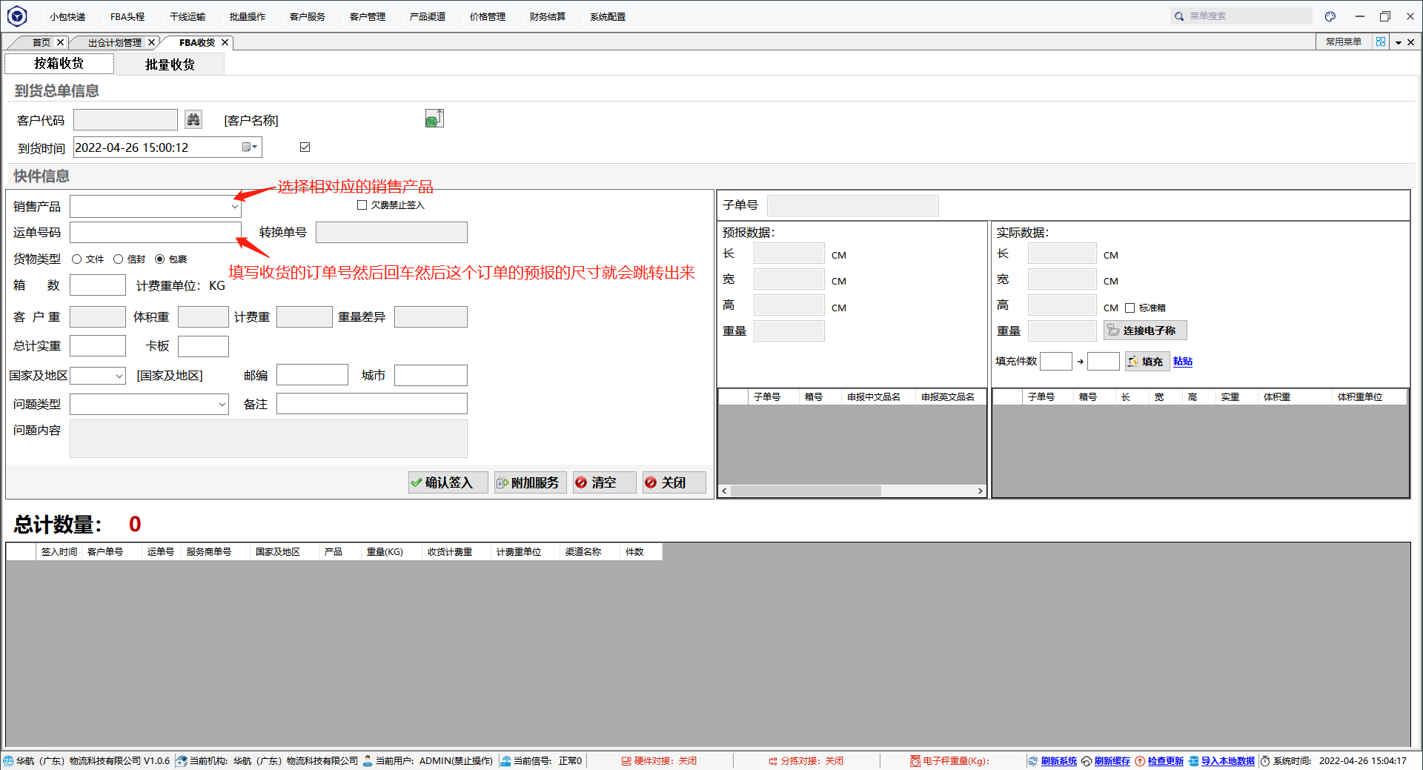Image resolution: width=1423 pixels, height=770 pixels.
Task: Open the 系统配置 menu
Action: tap(608, 16)
